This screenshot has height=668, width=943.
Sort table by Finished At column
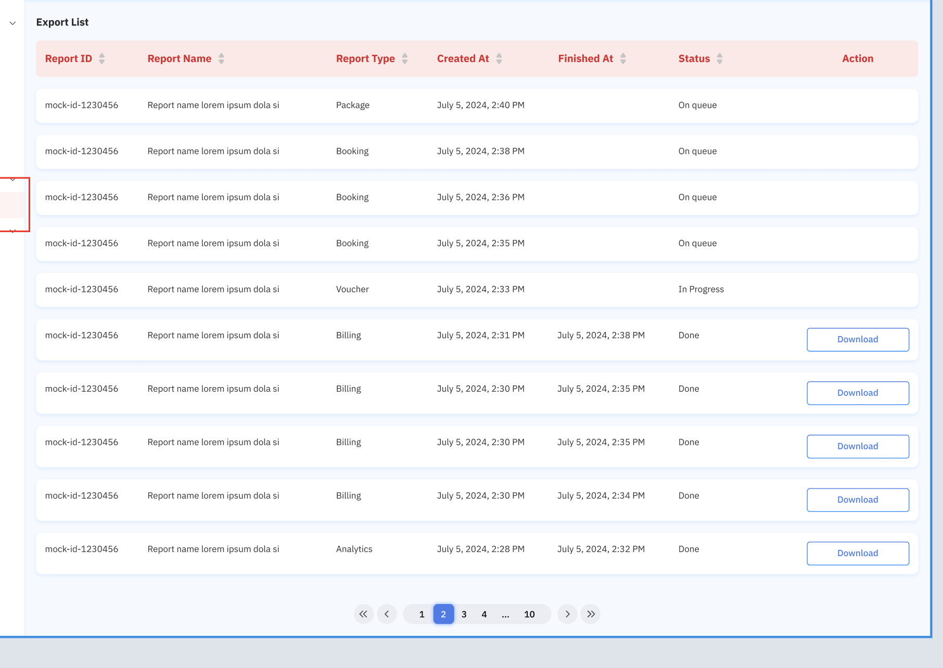pyautogui.click(x=623, y=59)
